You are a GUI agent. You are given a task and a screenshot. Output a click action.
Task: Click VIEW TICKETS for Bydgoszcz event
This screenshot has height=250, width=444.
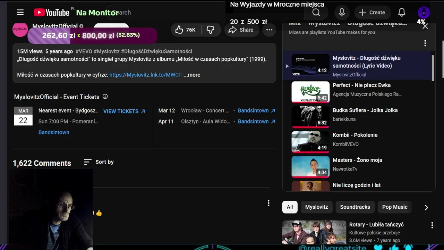(x=124, y=111)
